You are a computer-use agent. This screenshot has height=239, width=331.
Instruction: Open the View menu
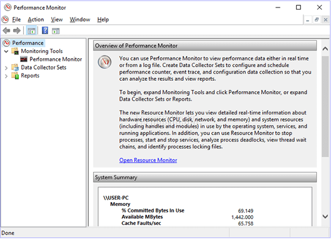(57, 19)
